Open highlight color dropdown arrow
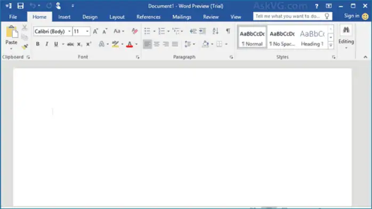 click(x=123, y=44)
